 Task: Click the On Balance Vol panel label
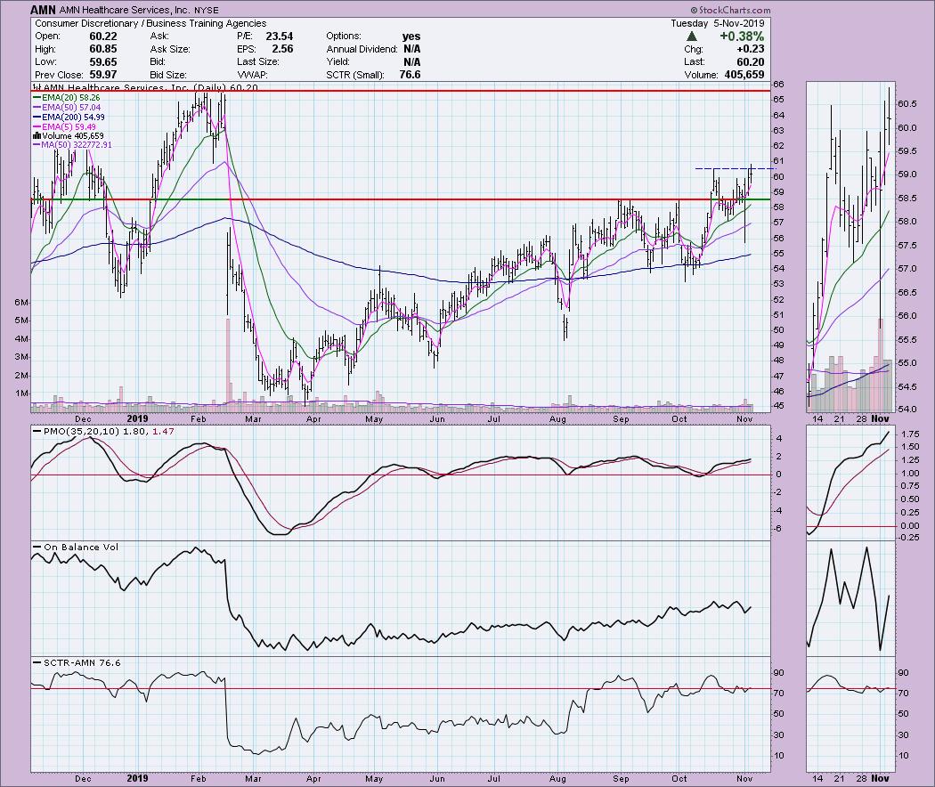[x=81, y=547]
